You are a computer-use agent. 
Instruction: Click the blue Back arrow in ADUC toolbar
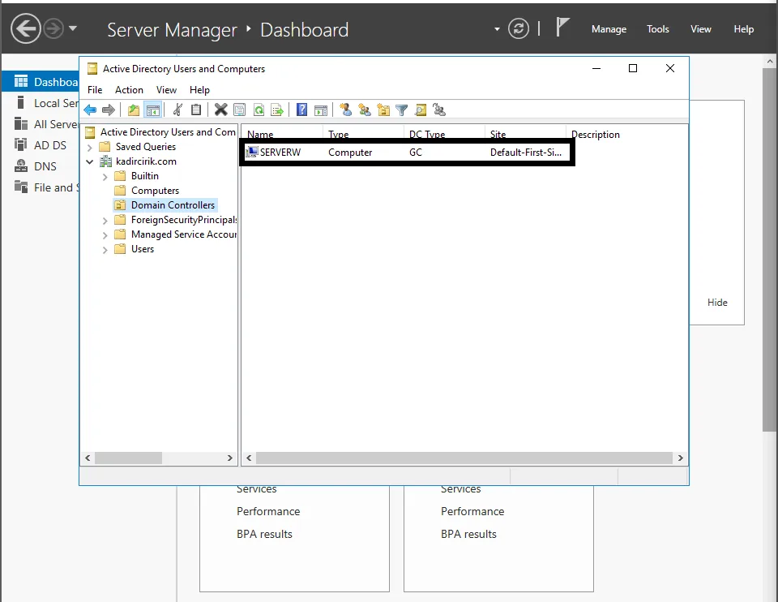[x=90, y=110]
